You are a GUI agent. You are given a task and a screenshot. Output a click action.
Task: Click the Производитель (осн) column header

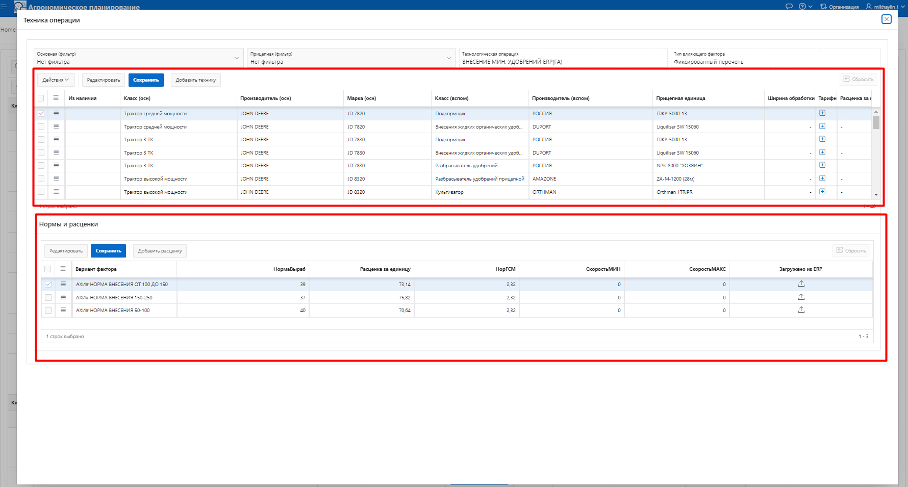coord(266,98)
